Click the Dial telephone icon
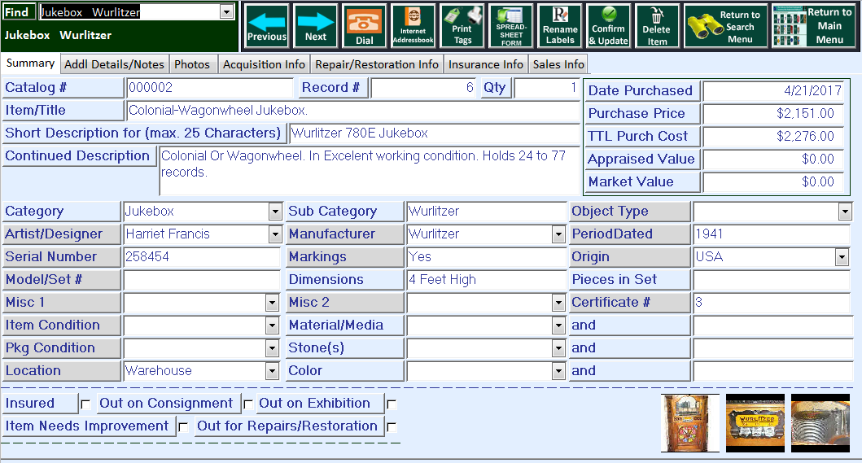The image size is (862, 463). pyautogui.click(x=364, y=26)
